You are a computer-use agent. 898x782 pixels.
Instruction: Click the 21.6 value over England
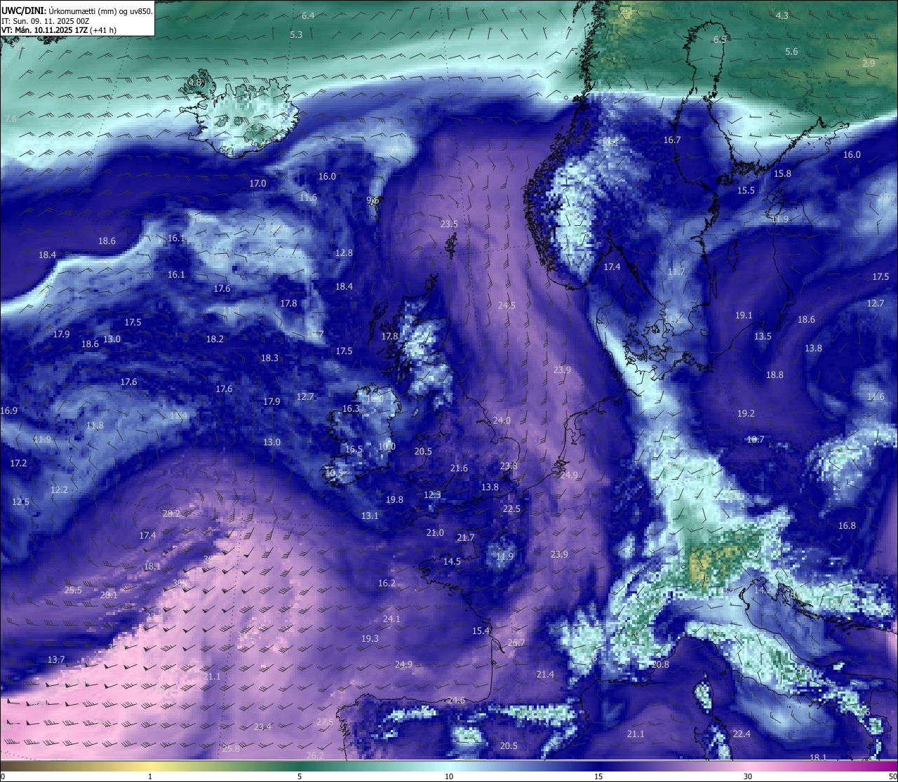(459, 468)
